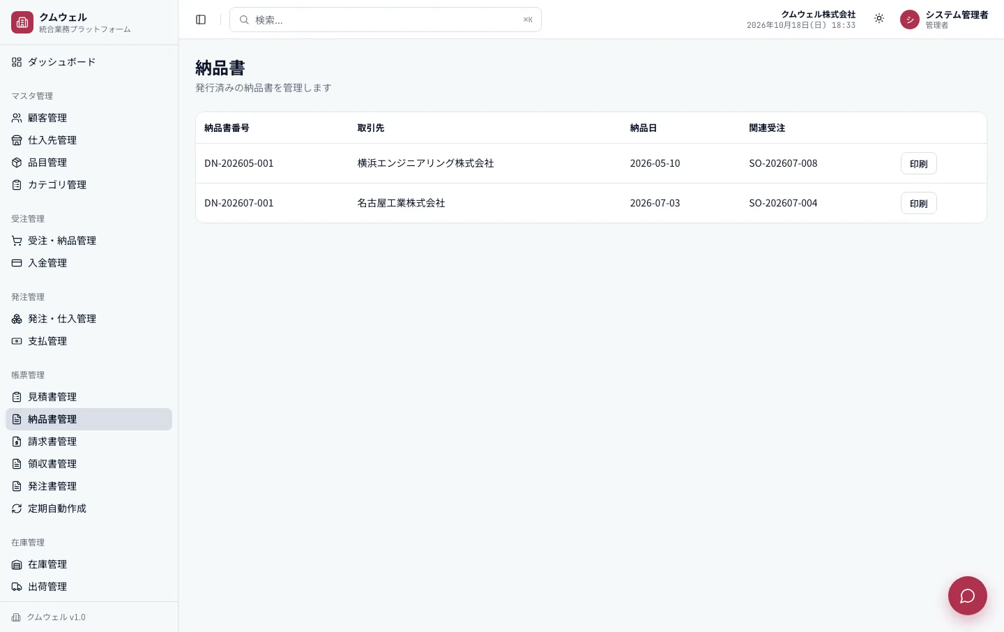
Task: Click related order SO-202607-008
Action: 783,163
